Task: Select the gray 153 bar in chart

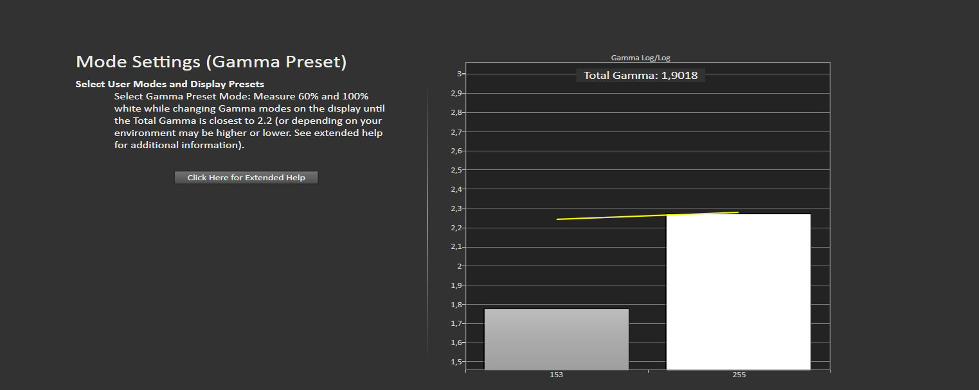Action: tap(557, 339)
